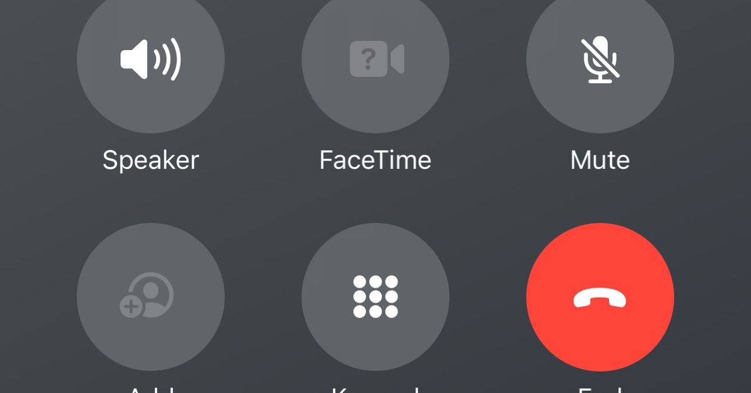751x393 pixels.
Task: End the call with the red button
Action: (600, 297)
